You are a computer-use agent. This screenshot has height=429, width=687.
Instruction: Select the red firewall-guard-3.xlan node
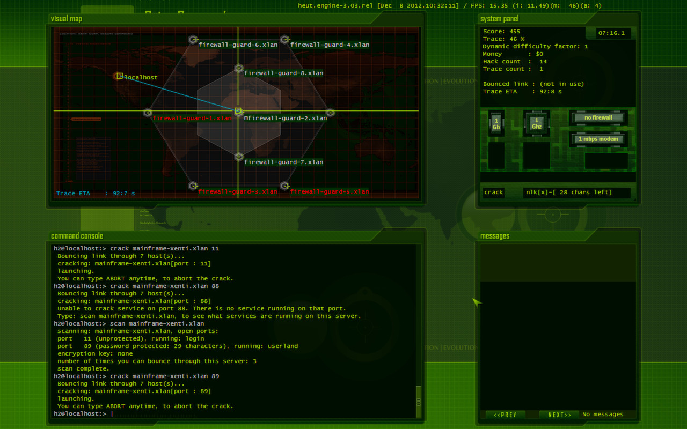coord(193,186)
